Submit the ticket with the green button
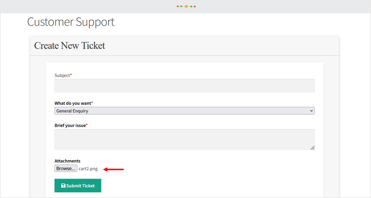Screen dimensions: 371x198 pos(78,186)
